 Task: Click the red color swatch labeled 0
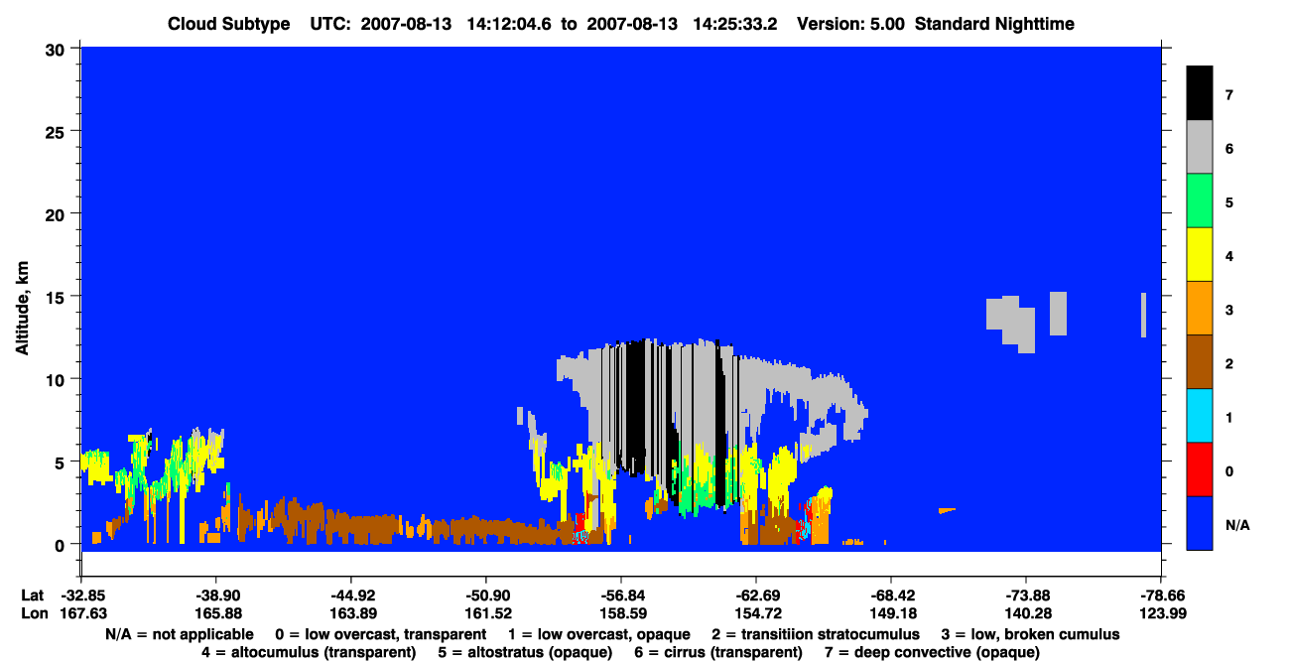tap(1200, 469)
